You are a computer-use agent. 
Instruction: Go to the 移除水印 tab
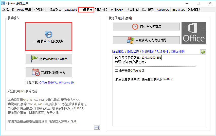click(x=101, y=10)
